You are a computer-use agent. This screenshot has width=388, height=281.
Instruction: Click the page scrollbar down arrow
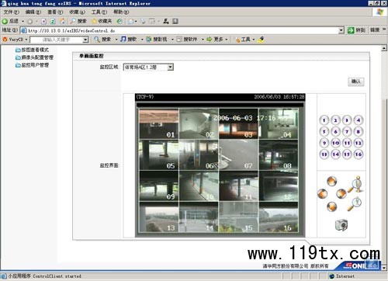[x=384, y=267]
